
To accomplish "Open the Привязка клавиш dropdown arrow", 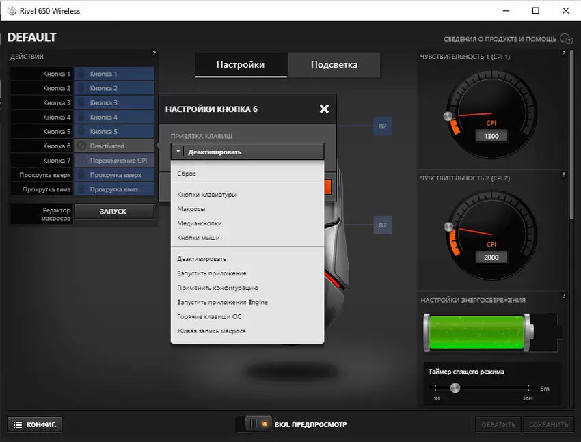I will 178,152.
